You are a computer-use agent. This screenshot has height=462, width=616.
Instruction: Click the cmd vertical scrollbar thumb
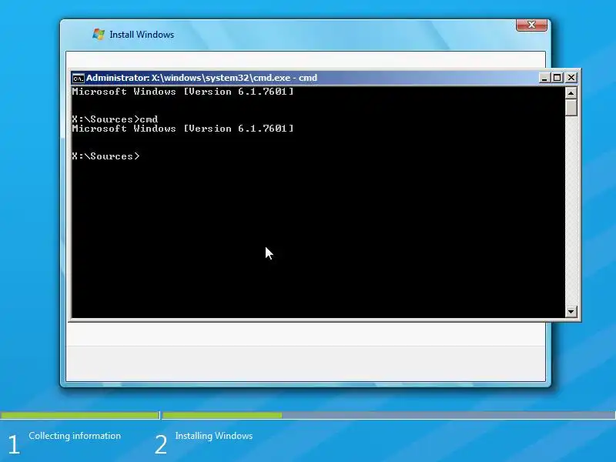[x=571, y=107]
